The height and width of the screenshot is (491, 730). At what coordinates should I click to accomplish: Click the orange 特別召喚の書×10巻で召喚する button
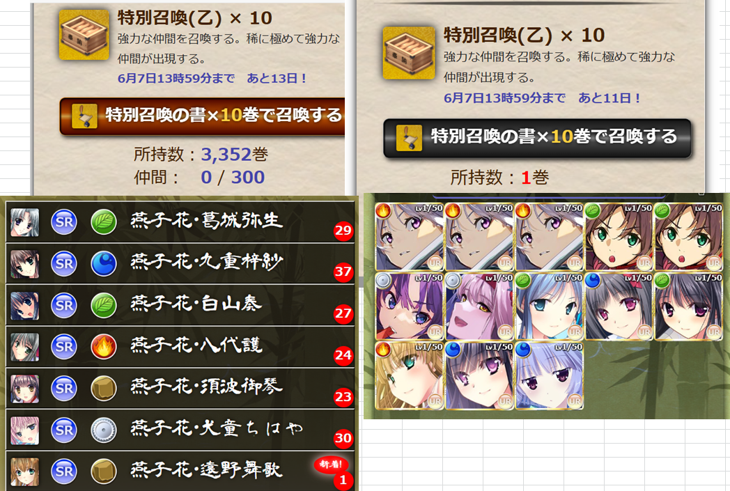pyautogui.click(x=203, y=116)
